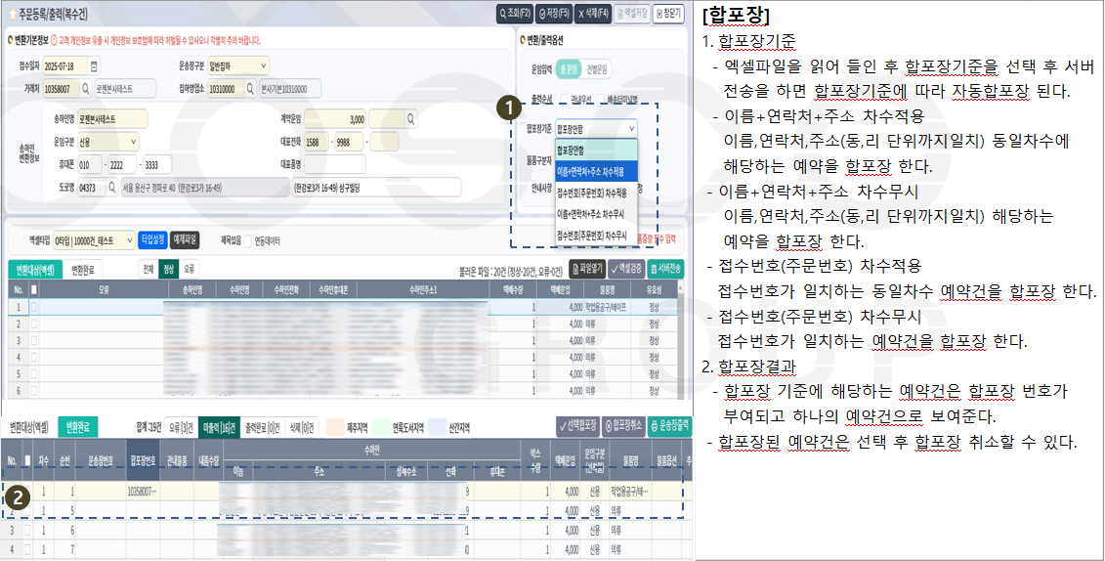
Task: Click the magnifier icon beside 도로명 code 04373
Action: [111, 189]
